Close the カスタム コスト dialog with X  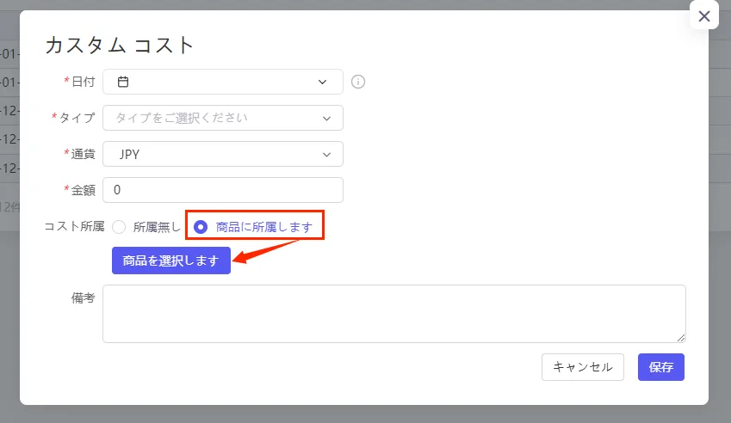704,16
